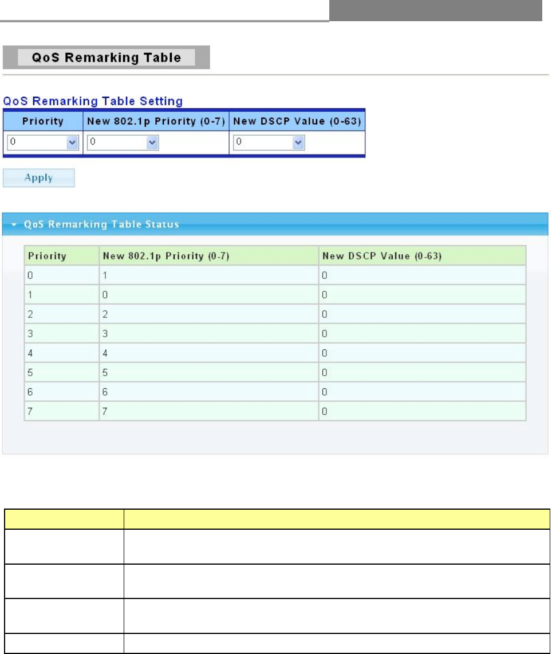Click 802.1p value 0 in Priority 1 row
The image size is (552, 654).
[209, 295]
